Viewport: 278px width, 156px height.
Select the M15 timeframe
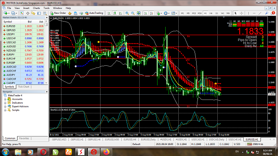click(x=194, y=13)
